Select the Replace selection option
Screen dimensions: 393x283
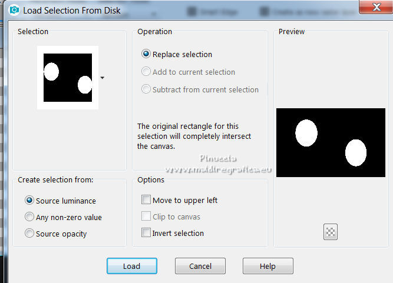click(146, 54)
